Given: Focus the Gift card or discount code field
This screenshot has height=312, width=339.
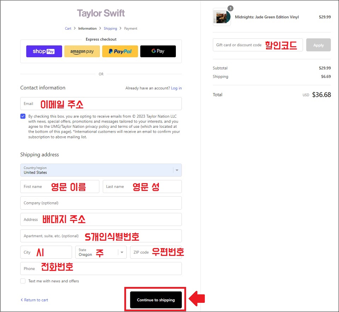Looking at the screenshot, I should 258,45.
